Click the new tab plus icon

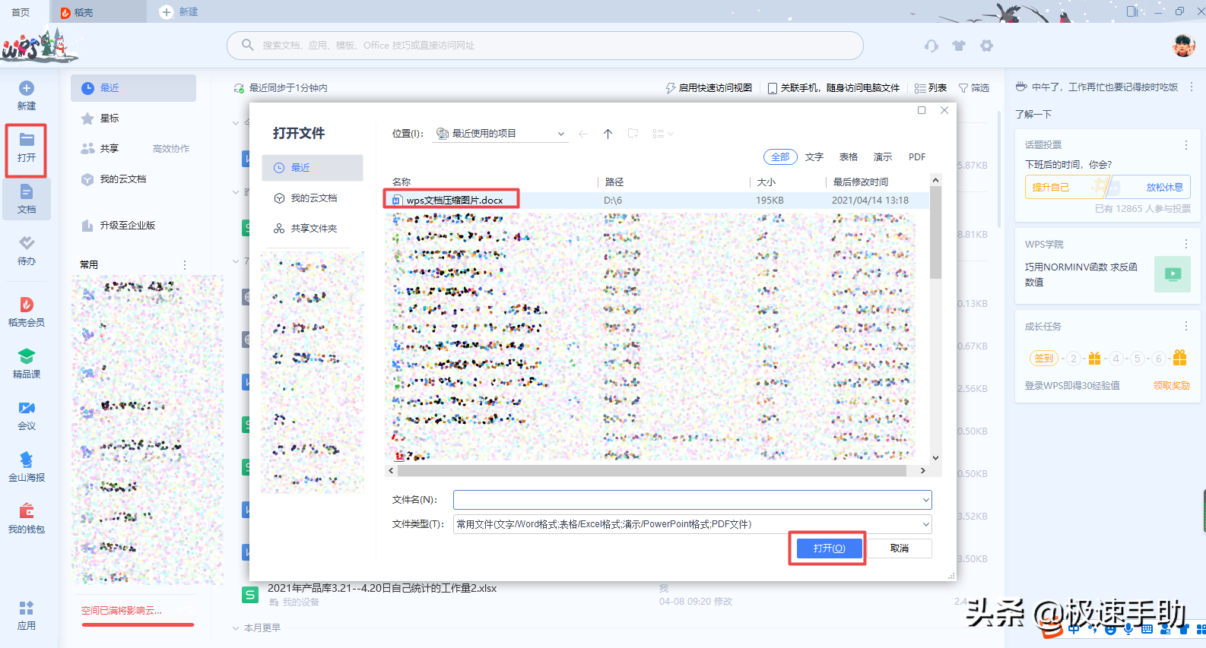(x=167, y=12)
